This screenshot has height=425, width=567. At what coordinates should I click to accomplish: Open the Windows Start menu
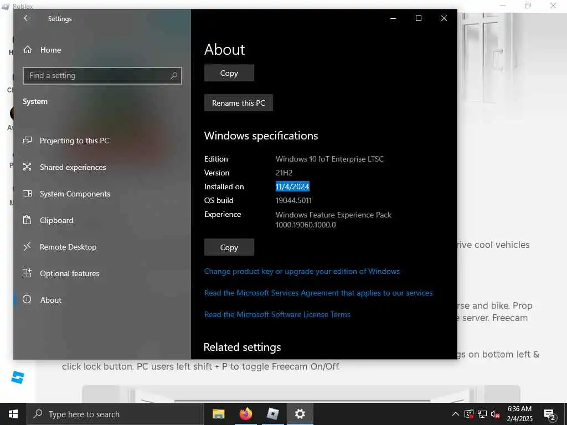[13, 414]
